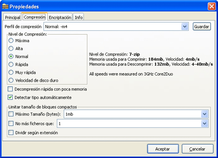218x158 pixels.
Task: Close the Propiedades dialog window
Action: coord(211,7)
